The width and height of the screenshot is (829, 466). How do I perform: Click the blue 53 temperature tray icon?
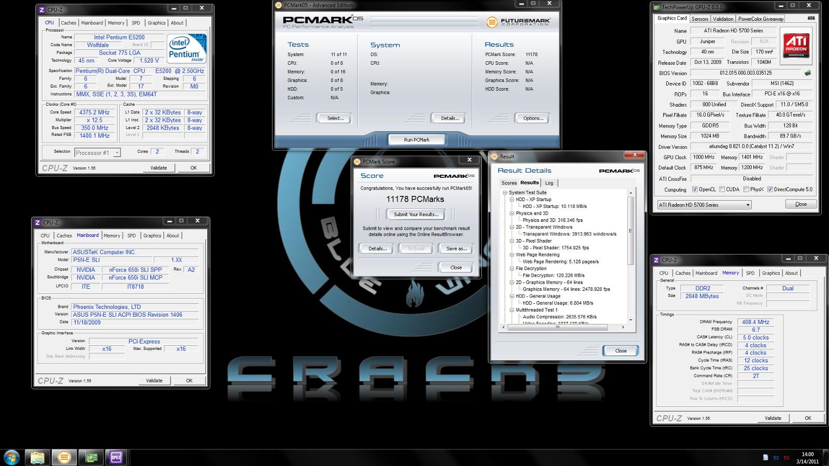click(776, 458)
